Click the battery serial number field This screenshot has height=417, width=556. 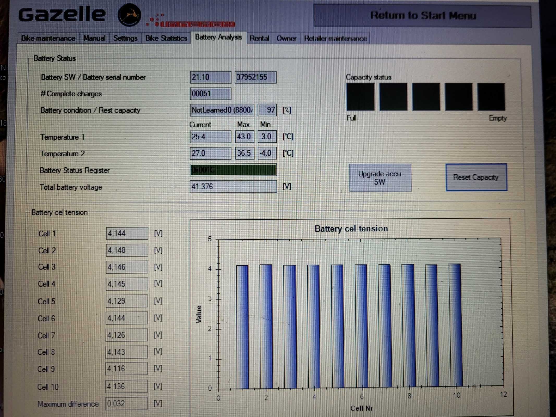pos(255,77)
